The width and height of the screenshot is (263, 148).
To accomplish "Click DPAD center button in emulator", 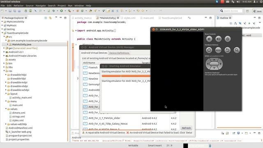I will pyautogui.click(x=214, y=64).
